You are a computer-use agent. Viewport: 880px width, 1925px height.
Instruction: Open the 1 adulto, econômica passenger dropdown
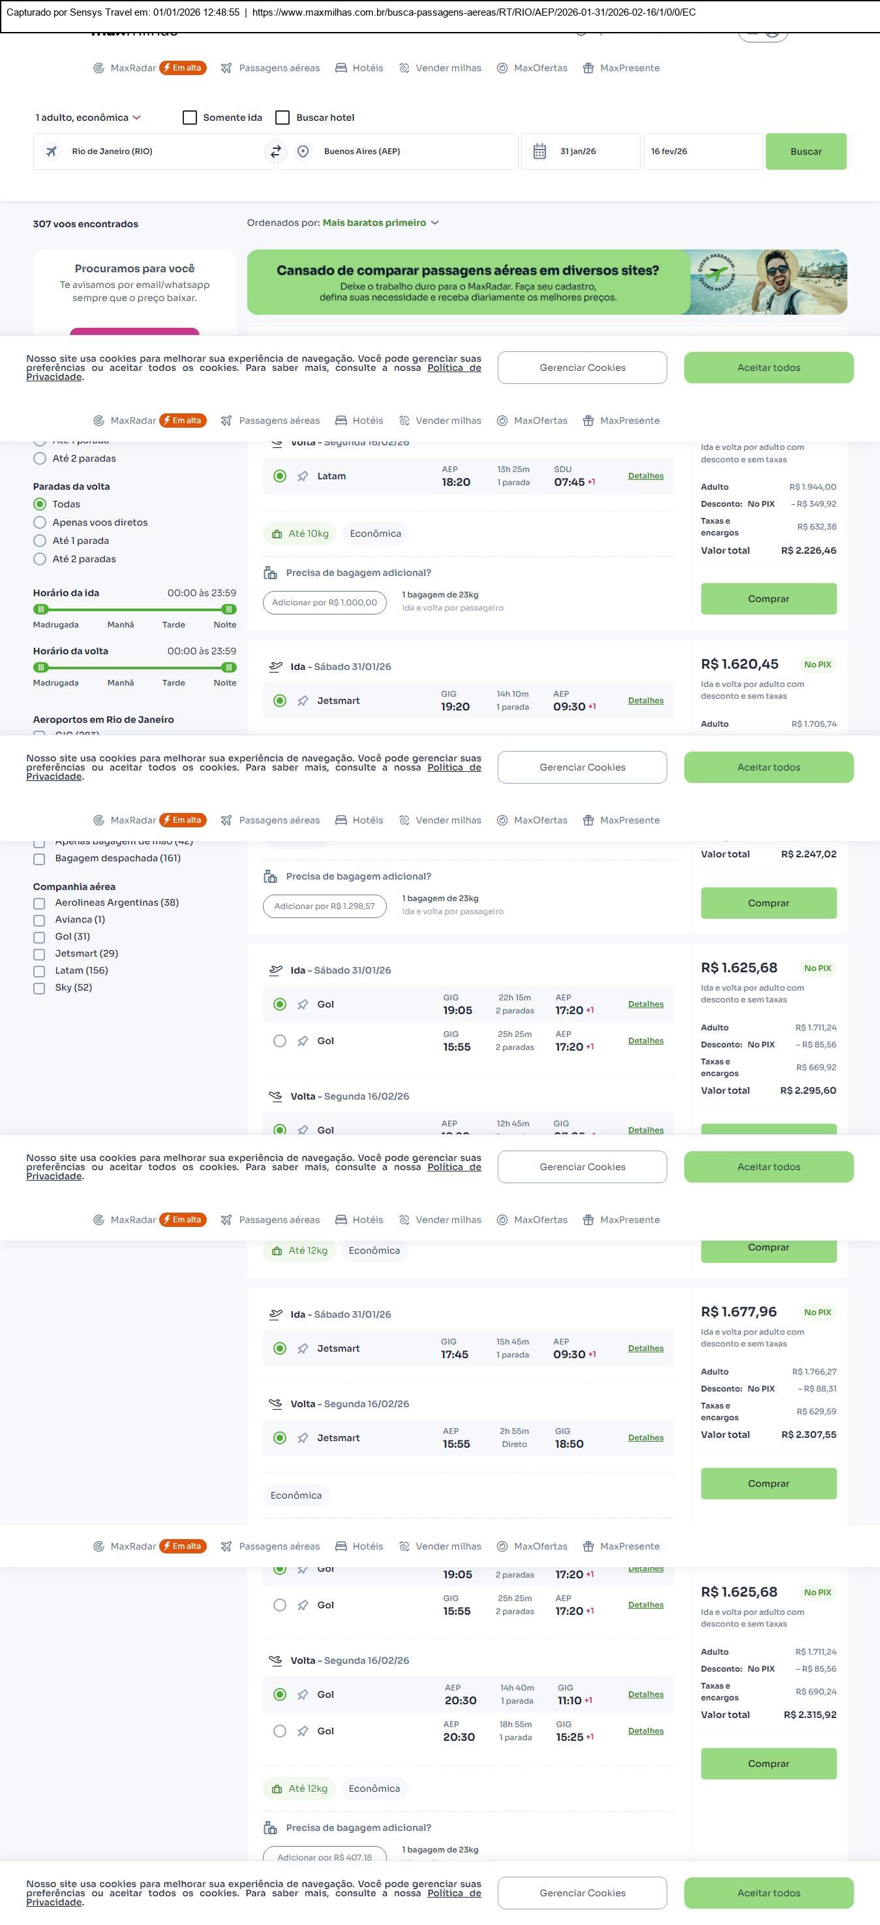[x=88, y=118]
